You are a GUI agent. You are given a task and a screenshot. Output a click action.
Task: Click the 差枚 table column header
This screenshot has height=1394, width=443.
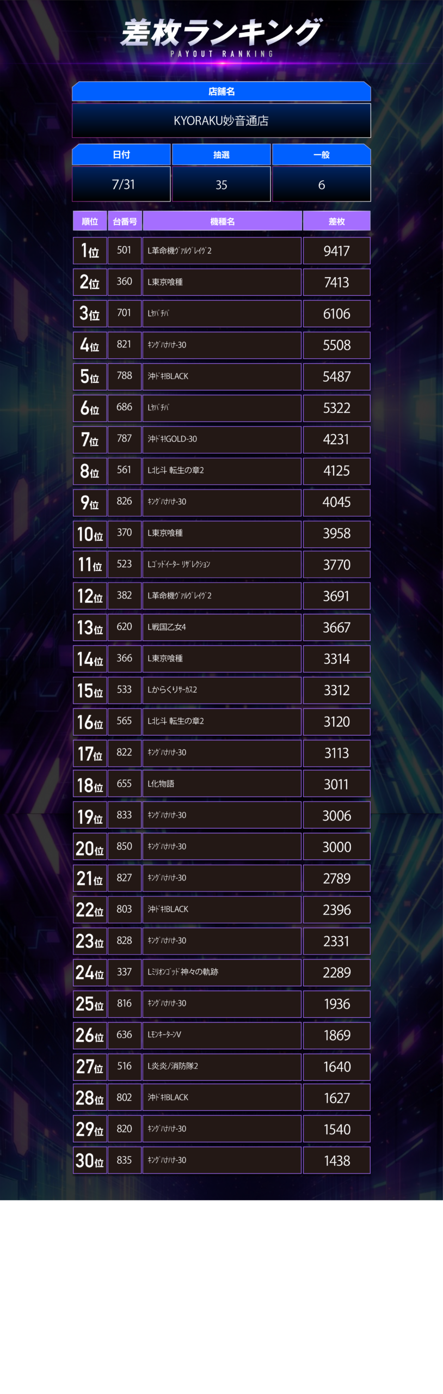(x=337, y=221)
